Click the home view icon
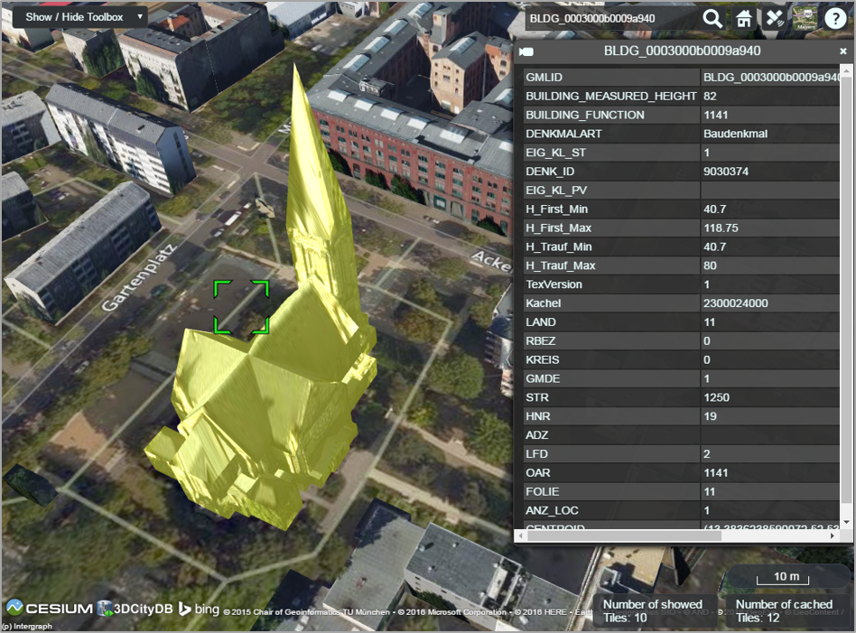This screenshot has width=856, height=633. point(743,19)
